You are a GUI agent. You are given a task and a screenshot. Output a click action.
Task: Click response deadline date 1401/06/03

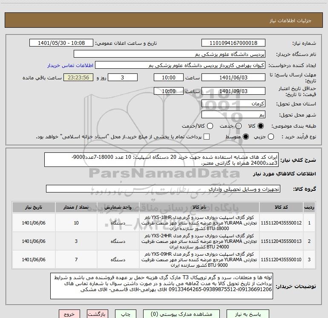pos(233,77)
